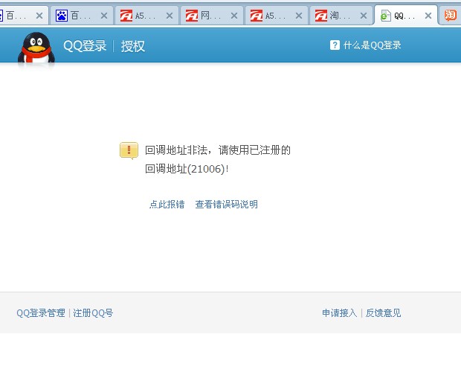Close the second 百 Baidu tab
Viewport: 461px width, 369px height.
(104, 16)
